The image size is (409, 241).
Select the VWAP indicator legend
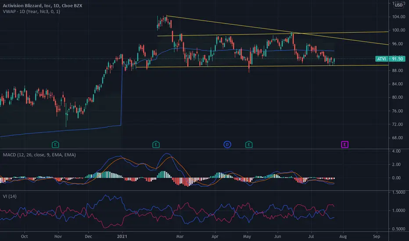[x=31, y=11]
